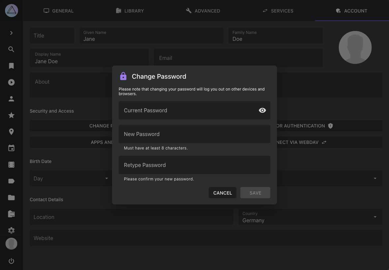Select the play circle sidebar icon
This screenshot has height=270, width=389.
(11, 82)
